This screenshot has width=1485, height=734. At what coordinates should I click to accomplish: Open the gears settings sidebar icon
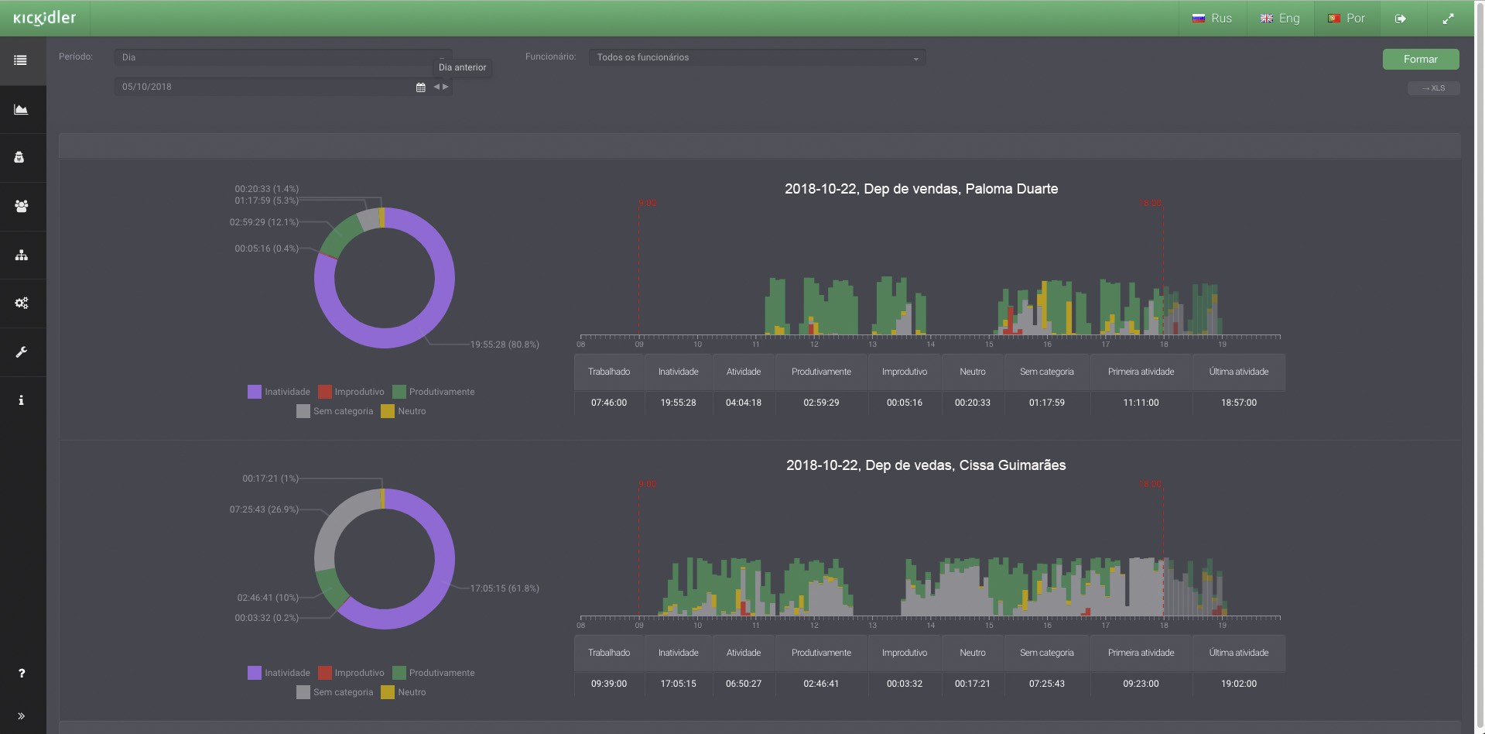(21, 303)
